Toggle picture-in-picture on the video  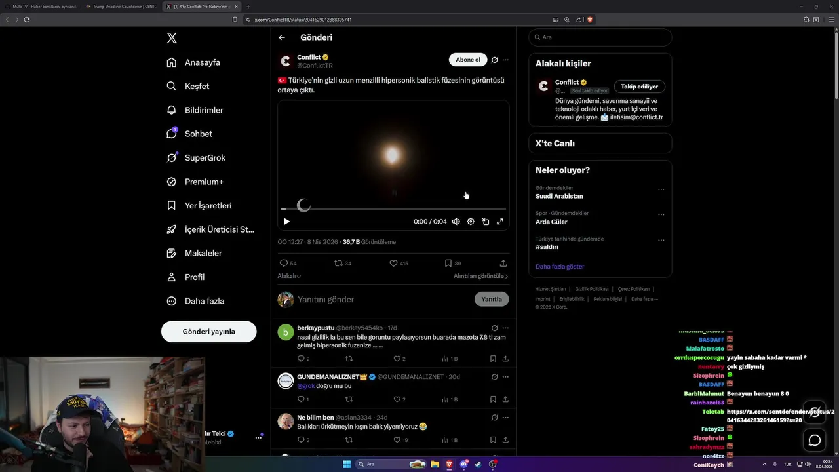click(x=486, y=222)
